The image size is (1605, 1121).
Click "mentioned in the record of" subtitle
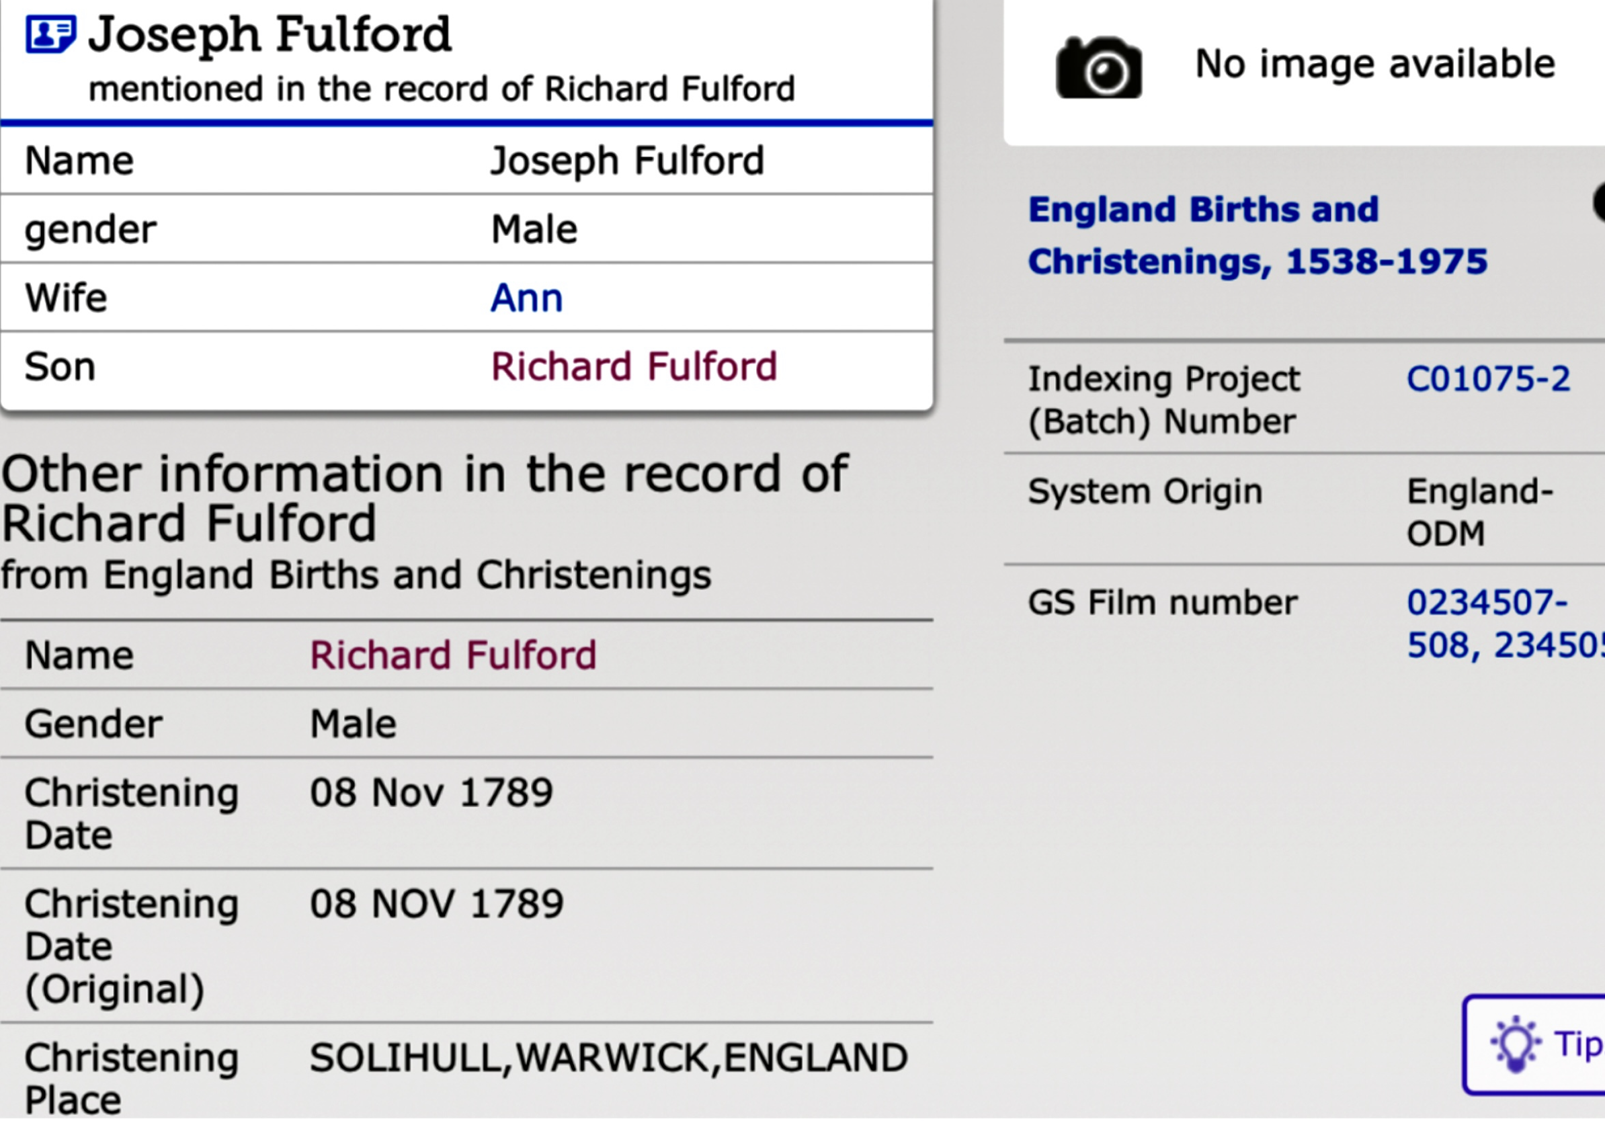pos(441,89)
